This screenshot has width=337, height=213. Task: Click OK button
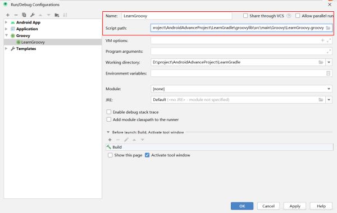point(242,206)
